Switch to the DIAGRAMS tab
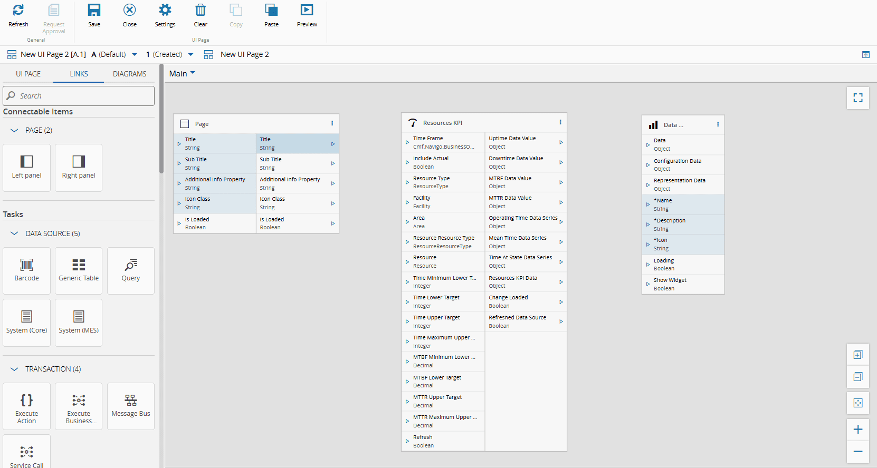The image size is (877, 468). [x=129, y=74]
